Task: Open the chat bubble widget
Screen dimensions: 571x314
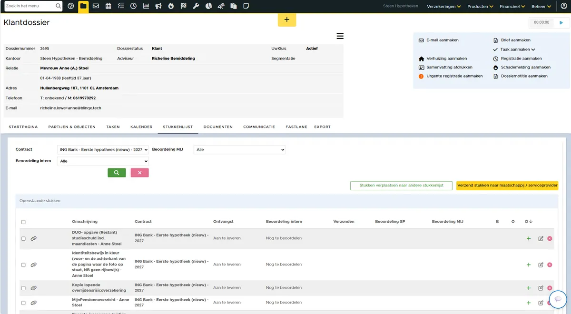Action: (558, 299)
